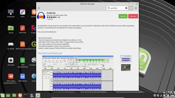This screenshot has width=175, height=98.
Task: Clear the audacity search text
Action: click(x=126, y=8)
